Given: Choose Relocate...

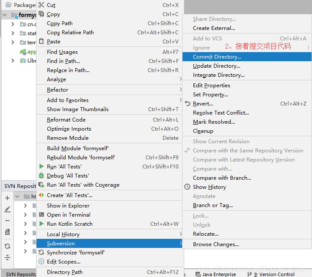Looking at the screenshot, I should (247, 234).
